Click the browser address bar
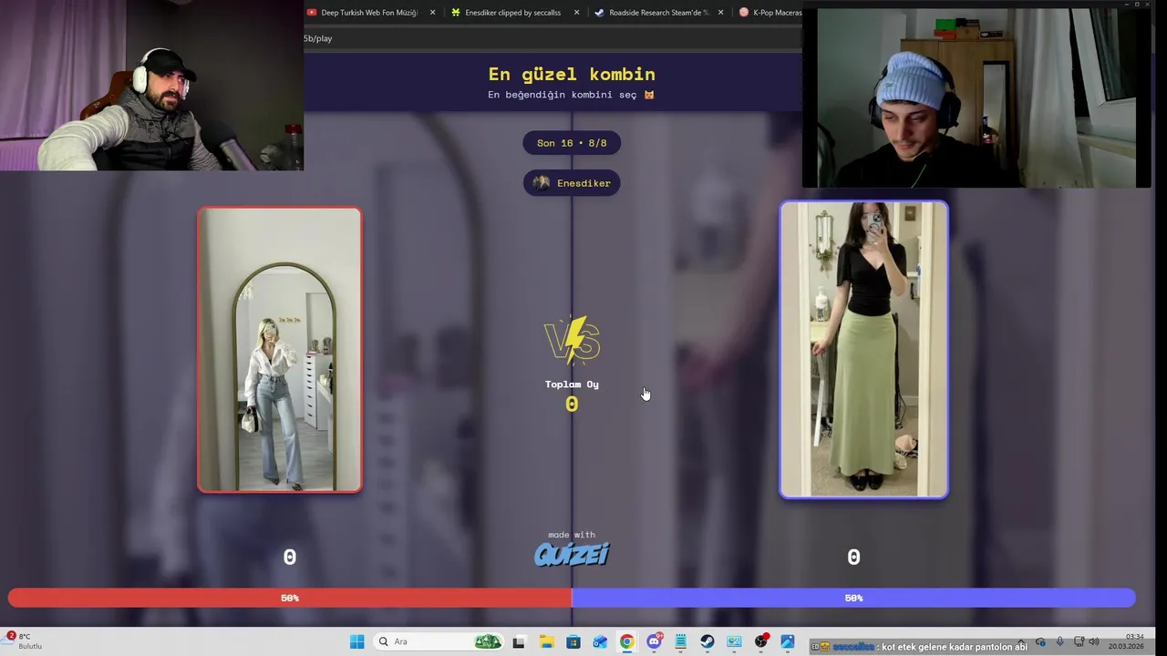 [x=552, y=38]
